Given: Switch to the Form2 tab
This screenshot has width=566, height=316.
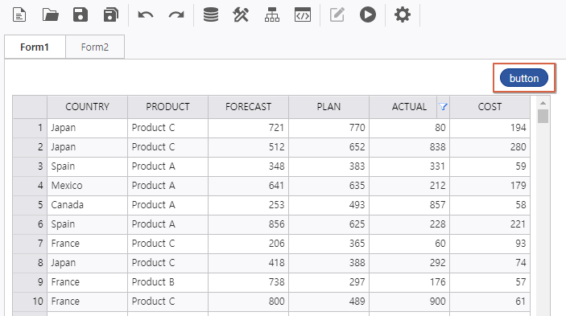Looking at the screenshot, I should (x=95, y=47).
